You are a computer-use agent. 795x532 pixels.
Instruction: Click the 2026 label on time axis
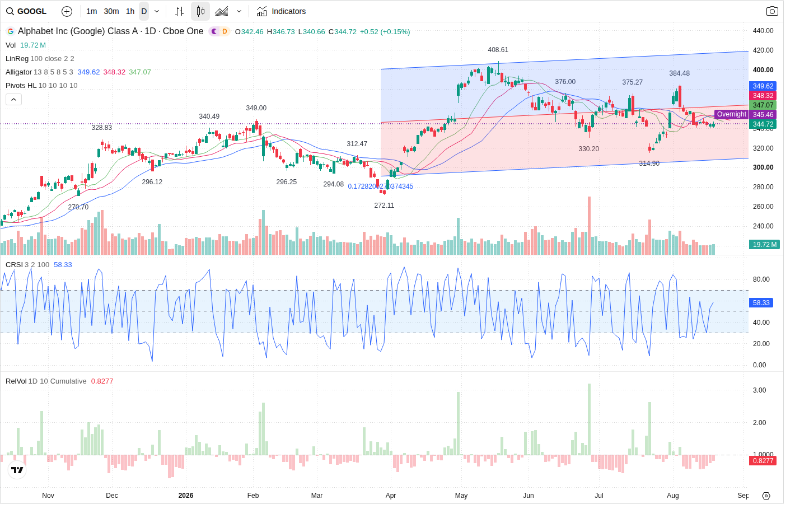(186, 496)
